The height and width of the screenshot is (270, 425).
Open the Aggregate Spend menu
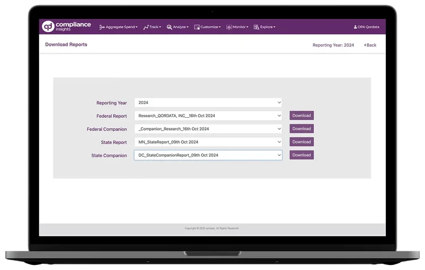click(x=119, y=27)
